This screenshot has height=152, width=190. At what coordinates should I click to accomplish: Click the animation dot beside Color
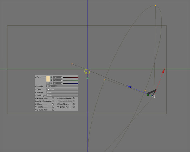tap(35, 77)
